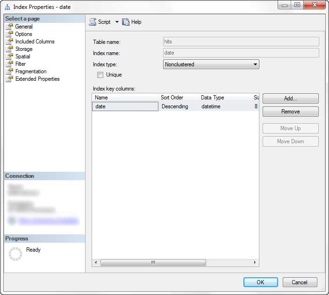The image size is (329, 295).
Task: Open the Extended Properties page
Action: 37,79
